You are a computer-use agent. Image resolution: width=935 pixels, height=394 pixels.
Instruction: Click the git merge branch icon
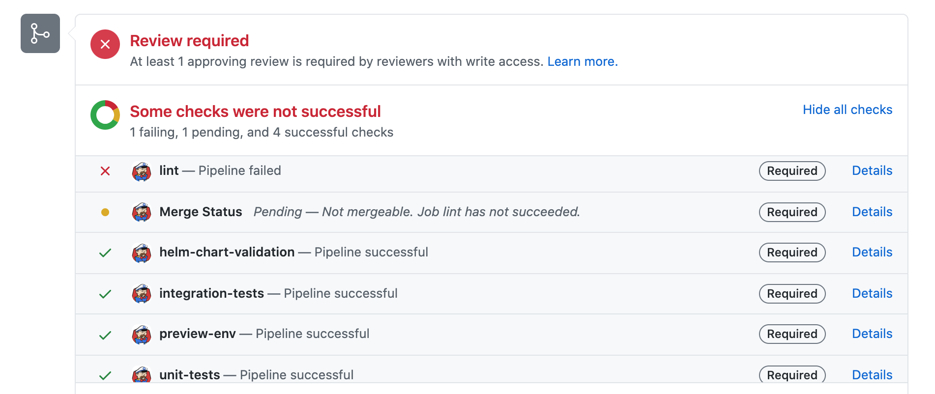coord(40,33)
